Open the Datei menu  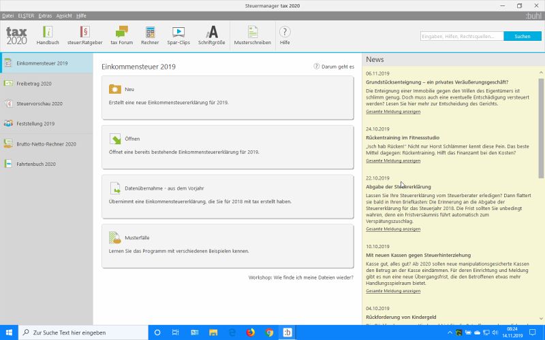click(8, 15)
